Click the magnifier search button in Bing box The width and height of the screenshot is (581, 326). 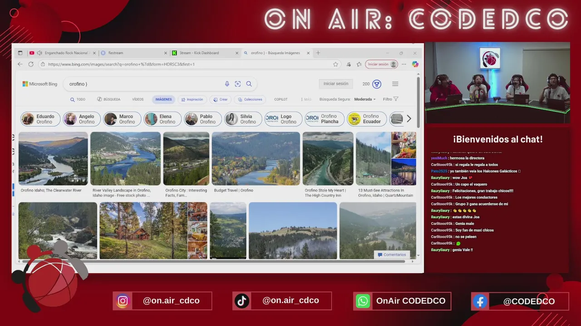[x=249, y=84]
